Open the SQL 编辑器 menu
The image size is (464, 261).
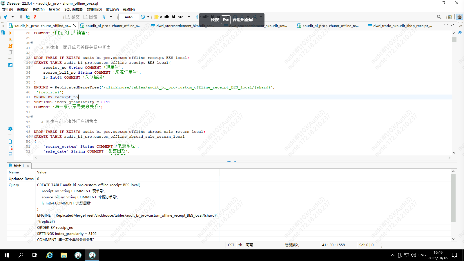pyautogui.click(x=73, y=9)
